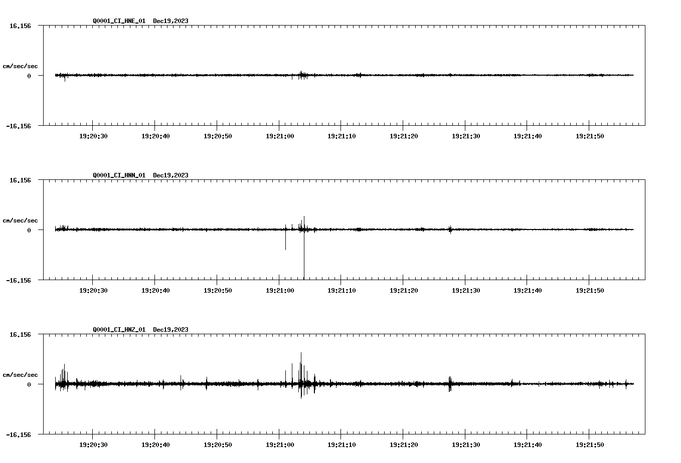Click the Dec19,2023 date beside HNZ channel name
Screen dimensions: 681x463
[x=171, y=330]
